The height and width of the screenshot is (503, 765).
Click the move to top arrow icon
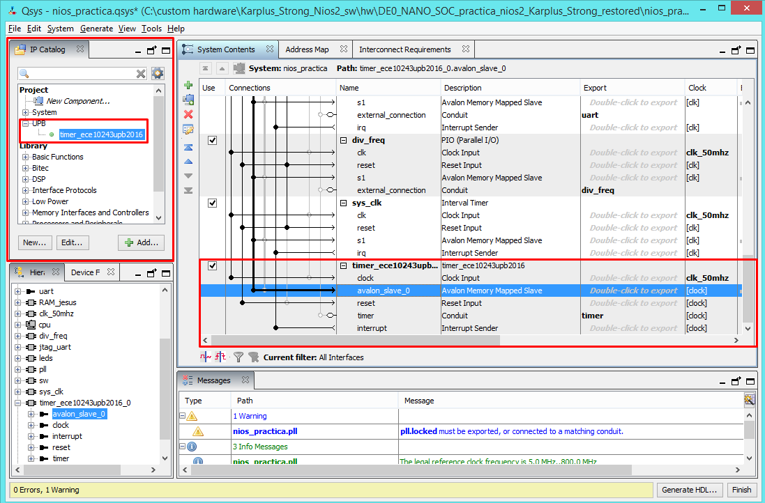coord(188,147)
